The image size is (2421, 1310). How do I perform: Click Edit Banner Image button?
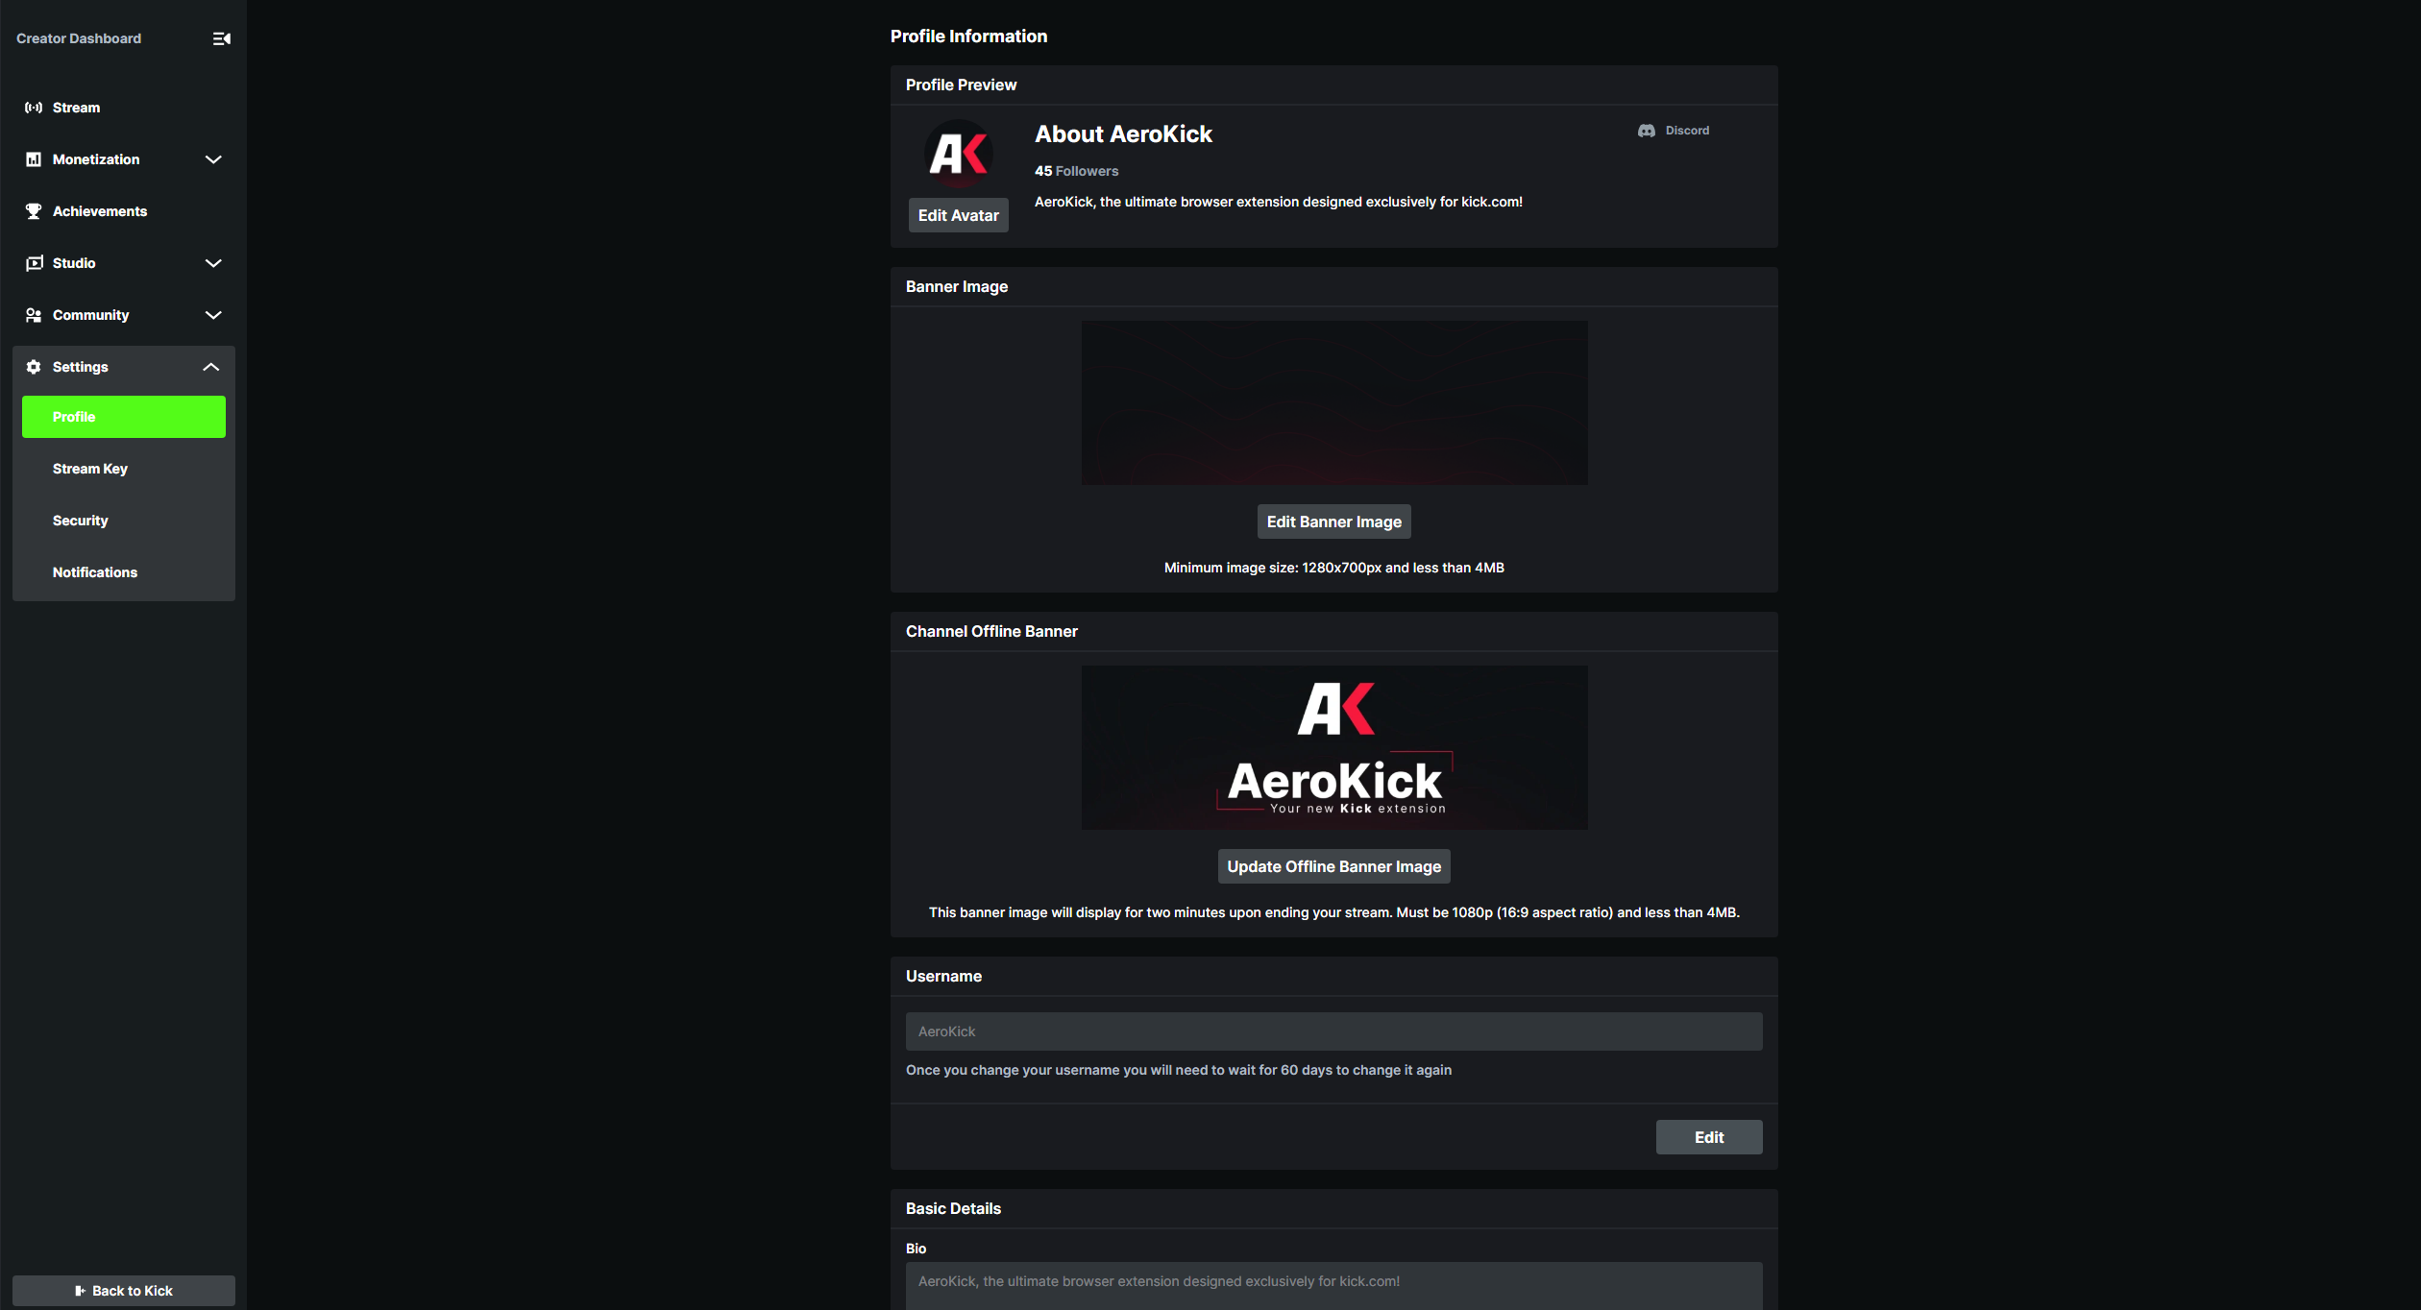coord(1333,522)
